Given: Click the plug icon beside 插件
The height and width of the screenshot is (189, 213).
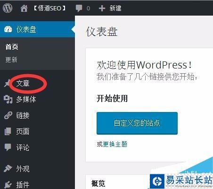Looking at the screenshot, I should point(8,184).
